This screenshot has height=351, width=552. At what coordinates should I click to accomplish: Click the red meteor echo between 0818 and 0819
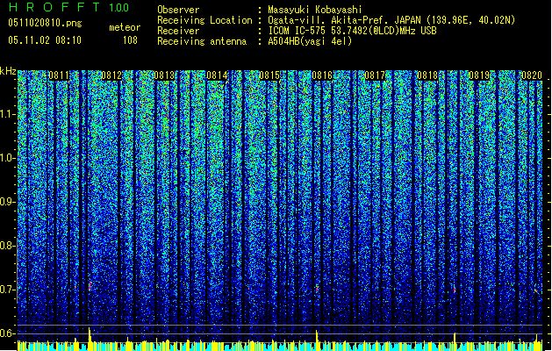click(x=455, y=290)
